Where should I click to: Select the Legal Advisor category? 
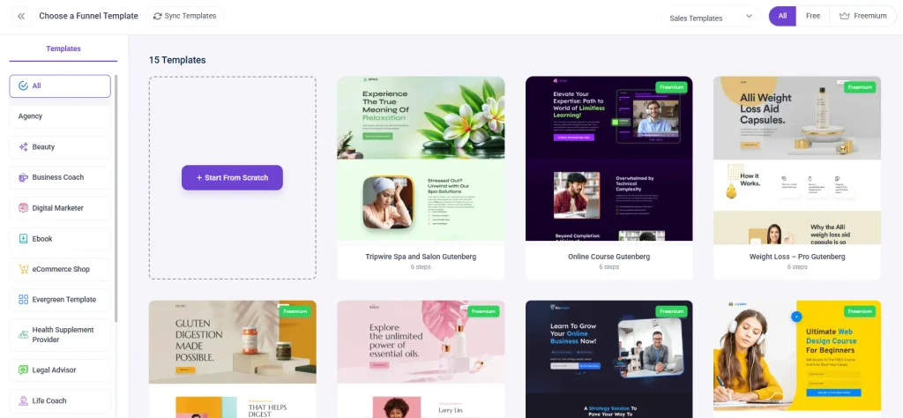pos(60,370)
